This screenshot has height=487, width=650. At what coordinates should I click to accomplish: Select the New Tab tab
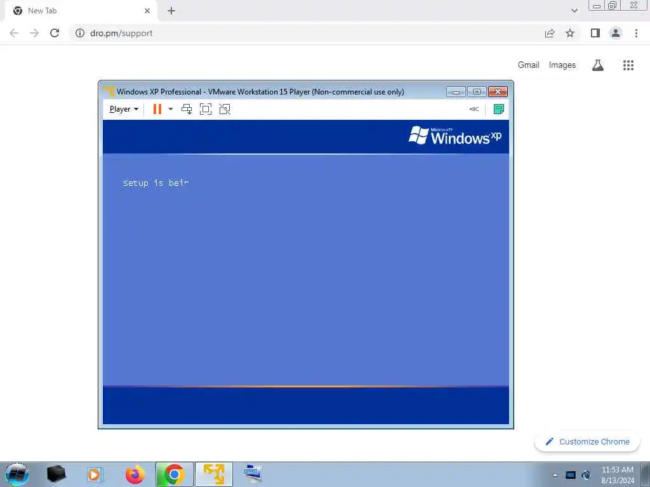pyautogui.click(x=81, y=11)
